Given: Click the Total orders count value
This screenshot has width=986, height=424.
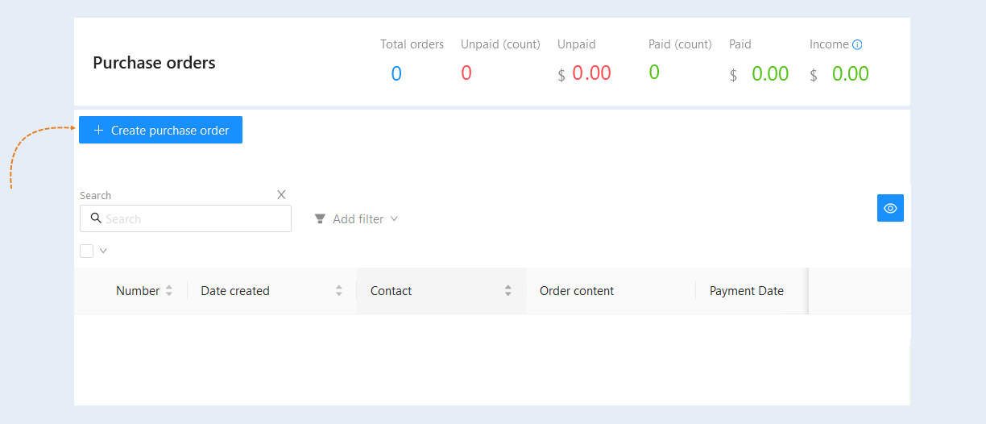Looking at the screenshot, I should [x=396, y=74].
